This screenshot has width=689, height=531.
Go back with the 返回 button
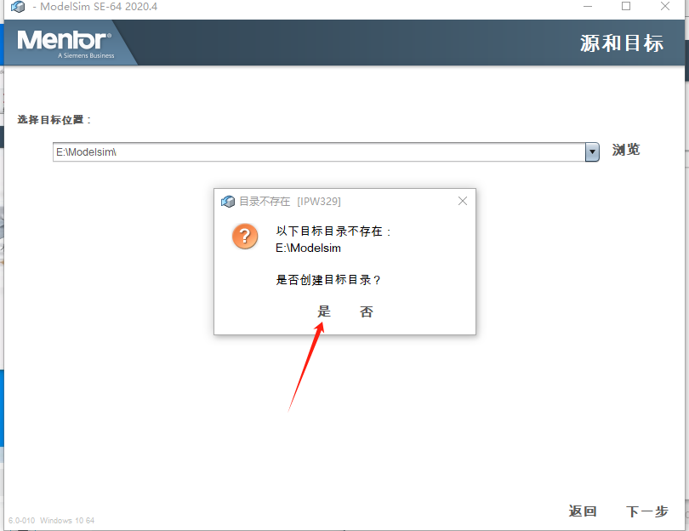(583, 511)
